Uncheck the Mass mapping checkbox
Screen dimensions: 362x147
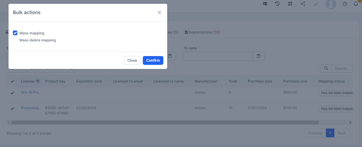pyautogui.click(x=15, y=33)
